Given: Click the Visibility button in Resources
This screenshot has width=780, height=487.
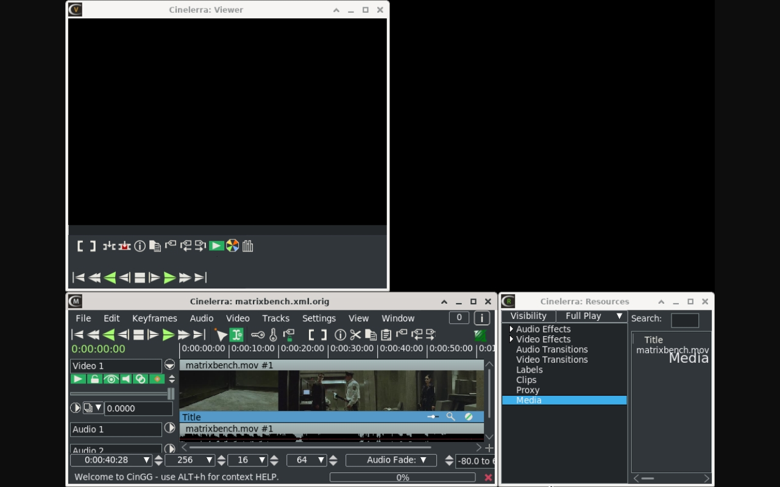Looking at the screenshot, I should pos(528,316).
